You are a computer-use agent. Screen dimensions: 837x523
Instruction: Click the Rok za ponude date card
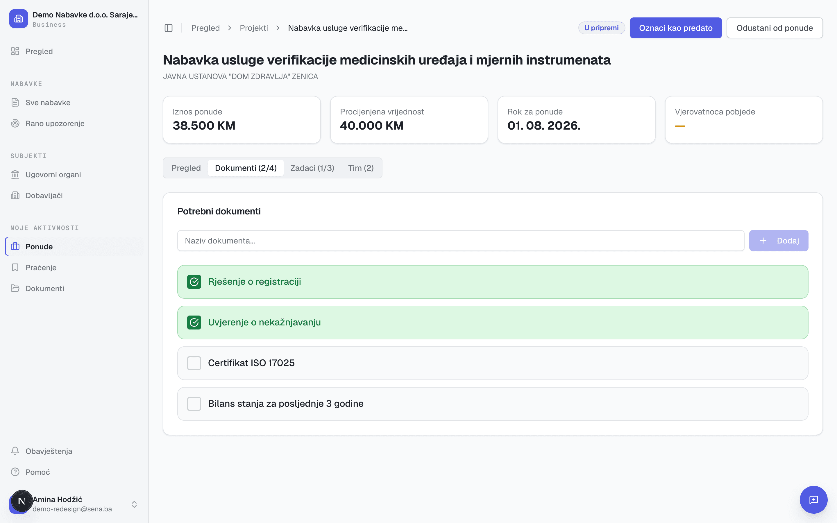pos(577,120)
